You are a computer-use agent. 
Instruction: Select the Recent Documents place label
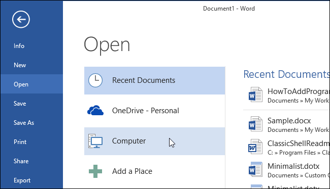[x=144, y=80]
